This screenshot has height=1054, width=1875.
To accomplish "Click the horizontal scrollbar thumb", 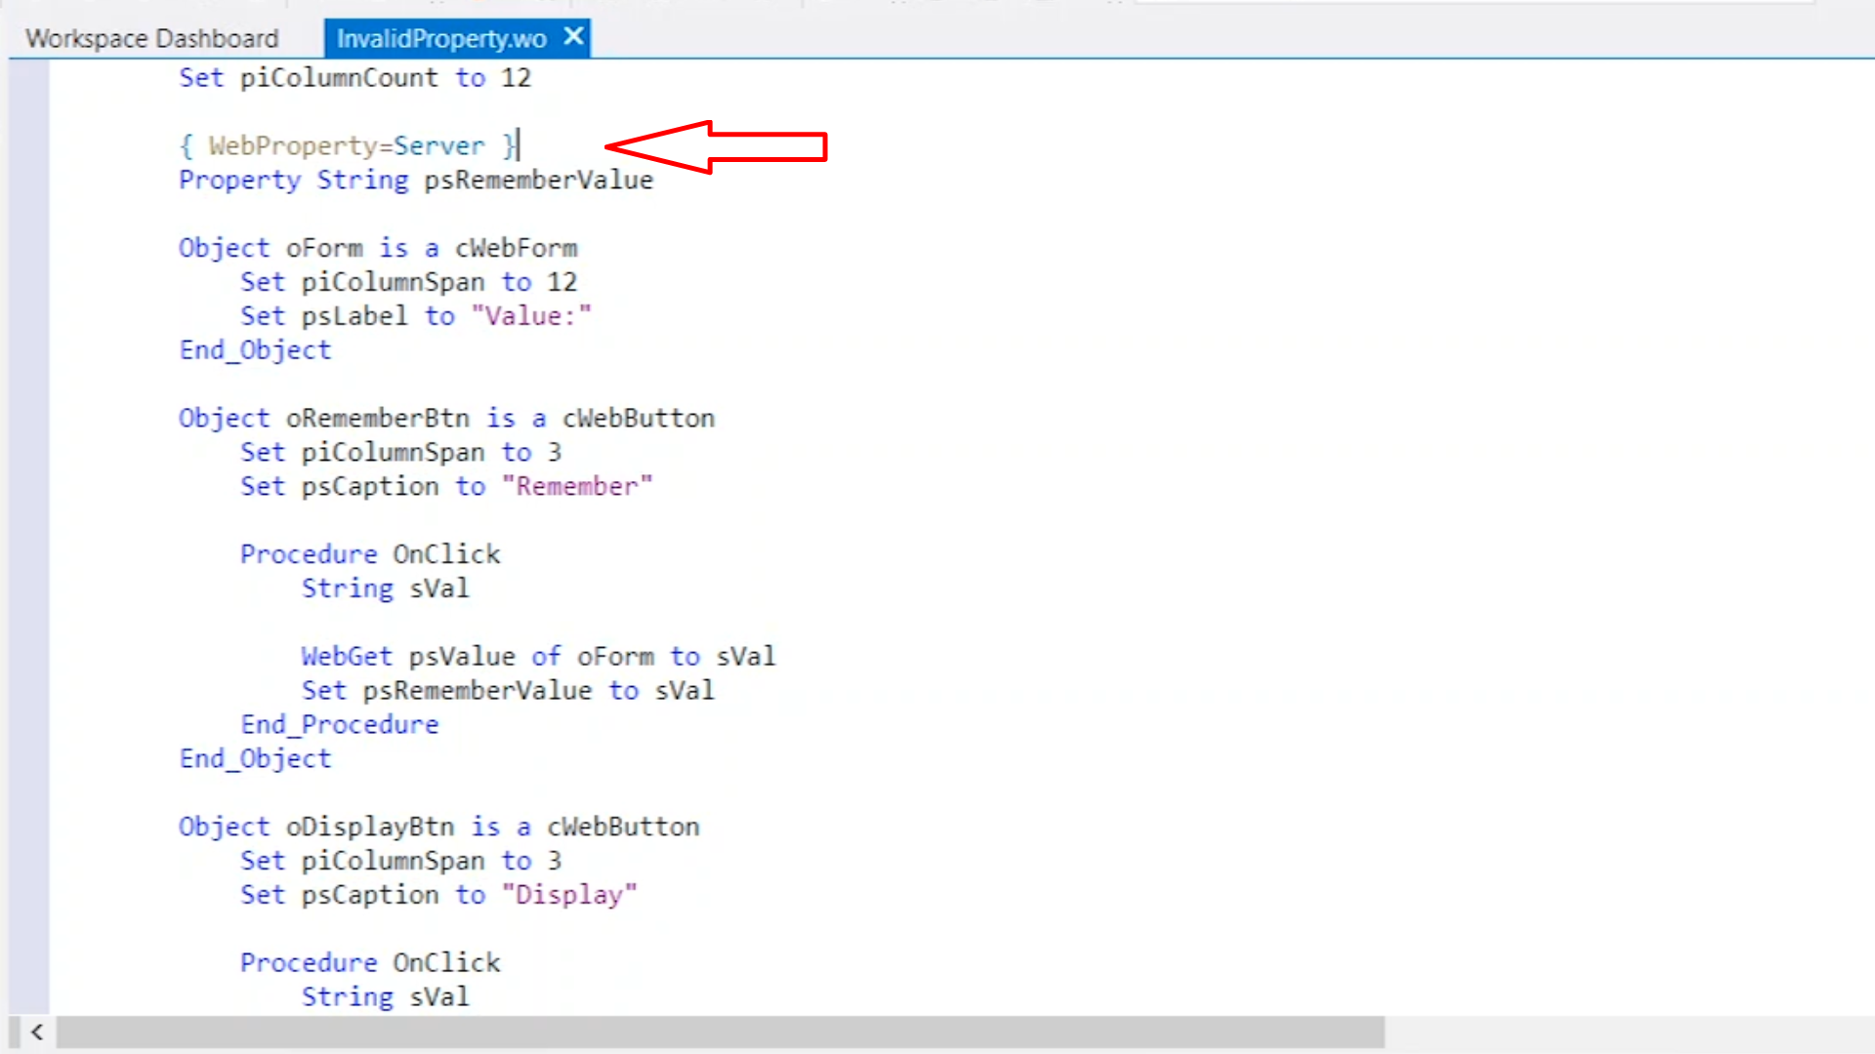I will click(x=721, y=1032).
